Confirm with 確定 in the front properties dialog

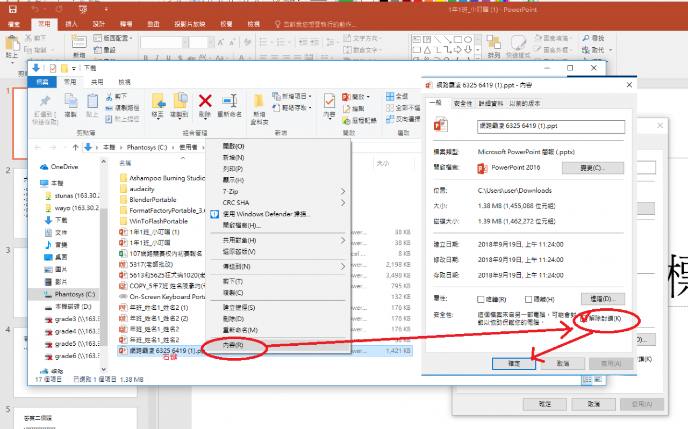514,363
